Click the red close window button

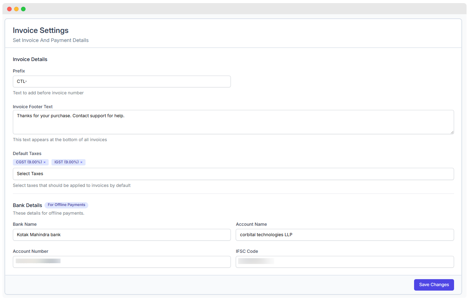(x=9, y=9)
